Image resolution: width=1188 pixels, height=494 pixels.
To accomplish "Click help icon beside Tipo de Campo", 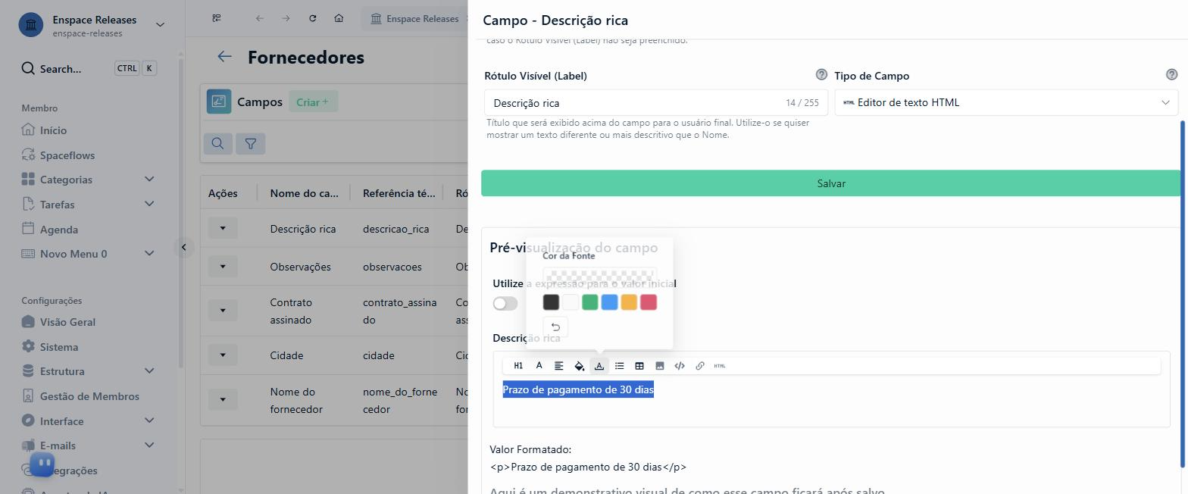I will click(x=1171, y=74).
